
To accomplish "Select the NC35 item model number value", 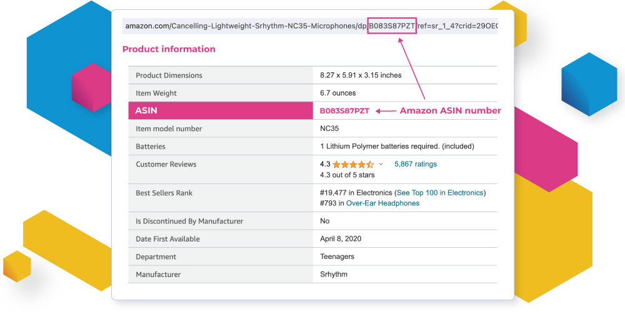I will pos(329,129).
